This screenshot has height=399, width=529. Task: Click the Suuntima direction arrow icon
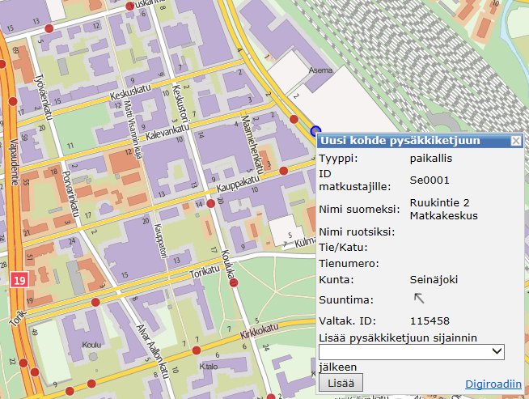tap(419, 298)
